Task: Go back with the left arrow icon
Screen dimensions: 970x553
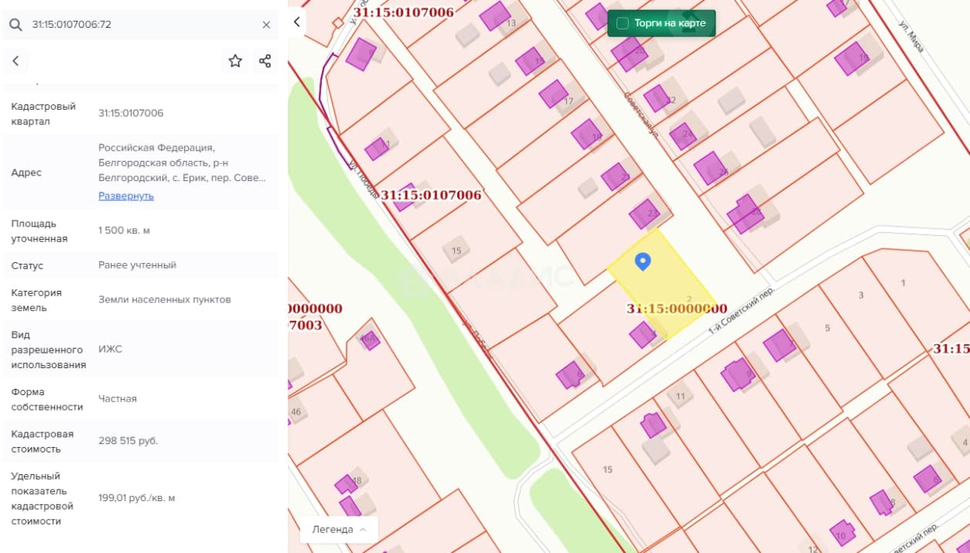Action: [x=15, y=60]
